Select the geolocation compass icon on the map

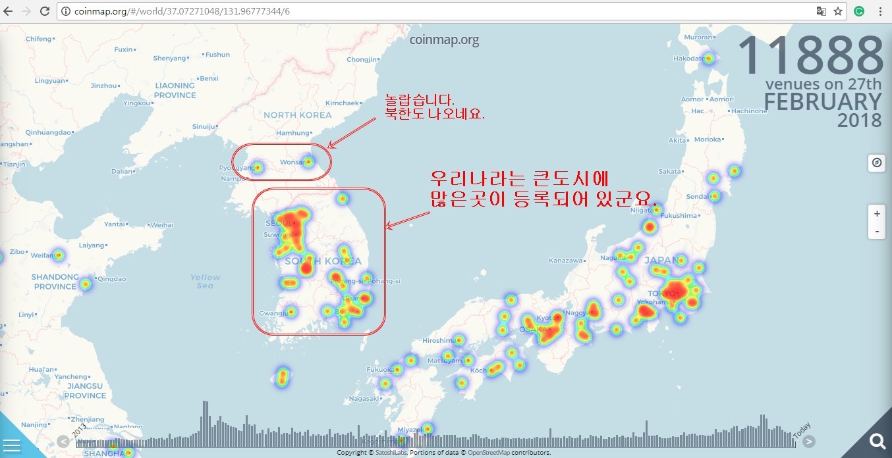tap(876, 163)
